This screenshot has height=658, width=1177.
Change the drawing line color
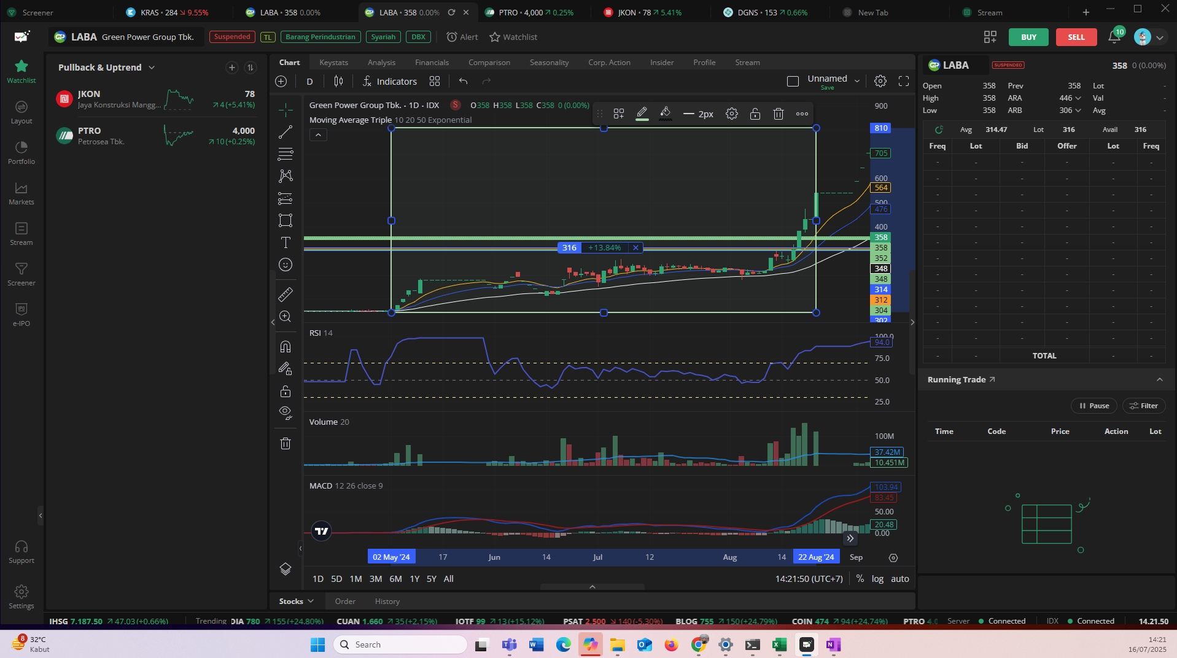click(642, 114)
